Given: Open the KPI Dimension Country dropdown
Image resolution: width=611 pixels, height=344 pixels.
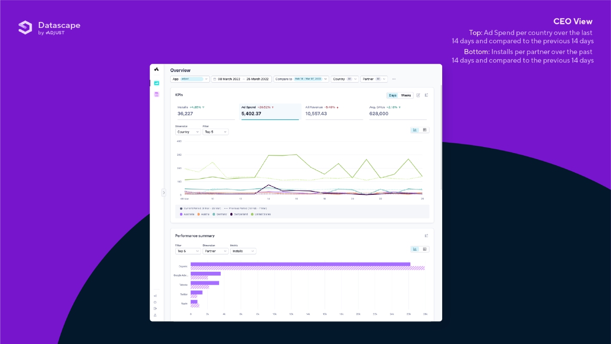Looking at the screenshot, I should [x=188, y=132].
